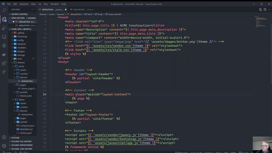Open the Go menu
This screenshot has width=272, height=153.
40,4
